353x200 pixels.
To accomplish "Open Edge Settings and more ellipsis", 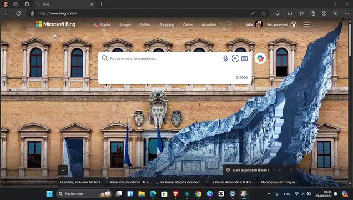I will [347, 13].
